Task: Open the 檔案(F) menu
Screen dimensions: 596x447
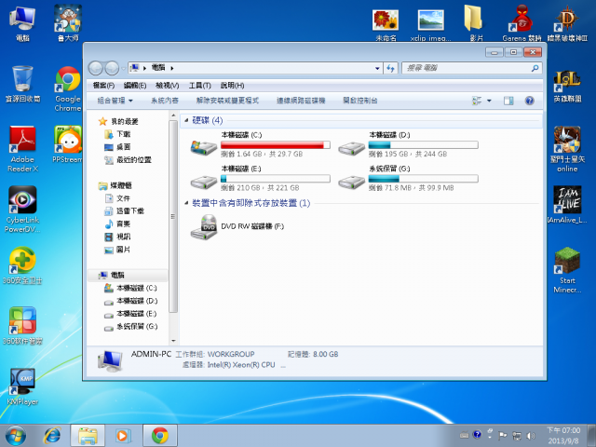Action: (x=103, y=86)
